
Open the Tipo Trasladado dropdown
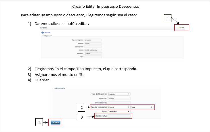119,111
